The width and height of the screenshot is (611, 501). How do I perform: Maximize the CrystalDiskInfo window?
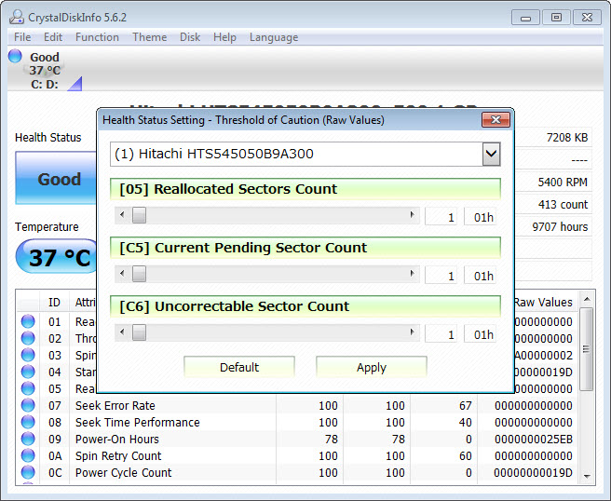tap(556, 18)
